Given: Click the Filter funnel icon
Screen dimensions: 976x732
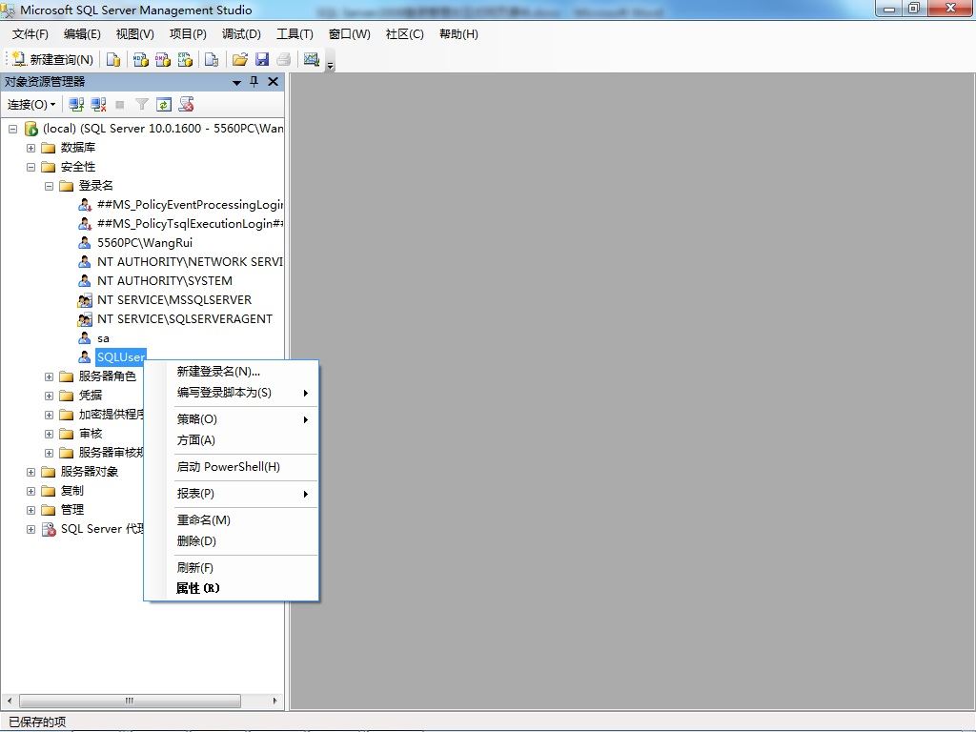Looking at the screenshot, I should pyautogui.click(x=142, y=105).
